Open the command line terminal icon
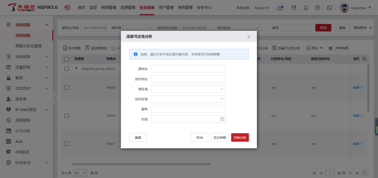378x178 pixels. coord(329,8)
